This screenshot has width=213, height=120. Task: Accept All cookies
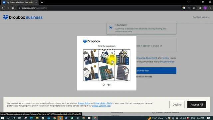tap(197, 104)
